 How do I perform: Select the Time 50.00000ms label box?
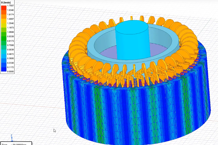[16, 144]
